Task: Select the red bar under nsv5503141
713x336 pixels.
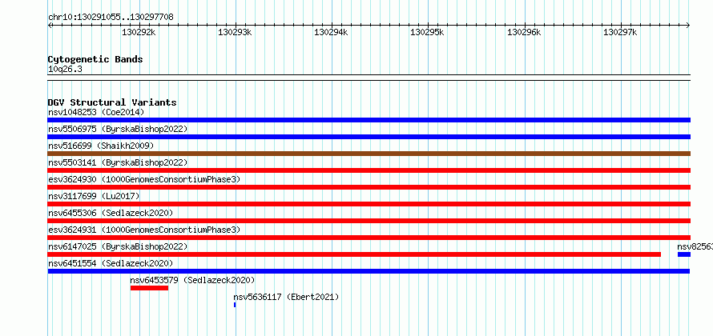Action: tap(369, 170)
